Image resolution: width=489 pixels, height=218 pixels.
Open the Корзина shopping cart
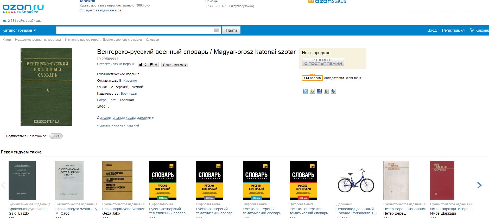coord(479,30)
